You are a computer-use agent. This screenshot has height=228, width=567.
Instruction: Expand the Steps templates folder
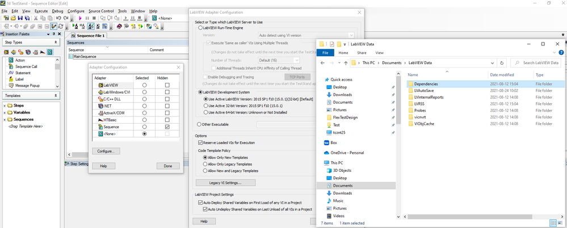coord(5,105)
